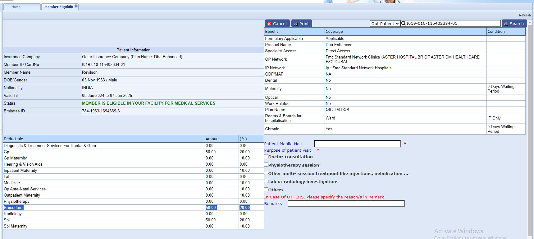Enable Lab or radiology investigations option
Viewport: 534px width, 239px height.
pyautogui.click(x=266, y=181)
